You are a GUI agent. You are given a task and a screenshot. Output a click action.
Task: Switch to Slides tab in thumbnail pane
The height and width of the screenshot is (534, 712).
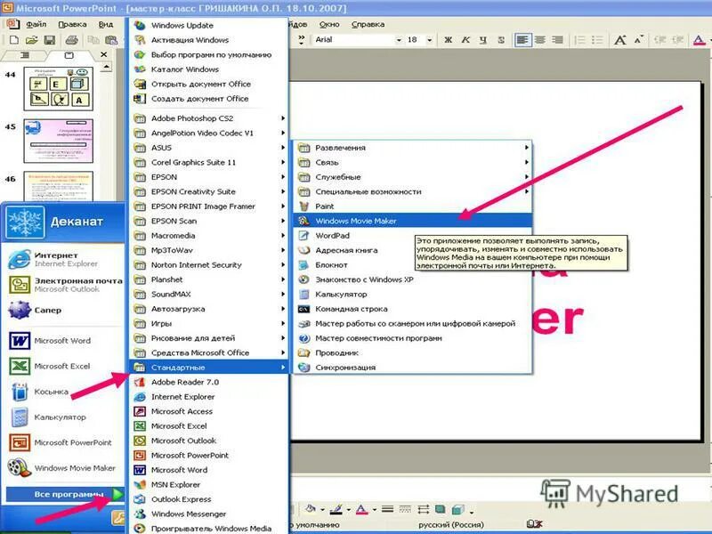point(69,55)
